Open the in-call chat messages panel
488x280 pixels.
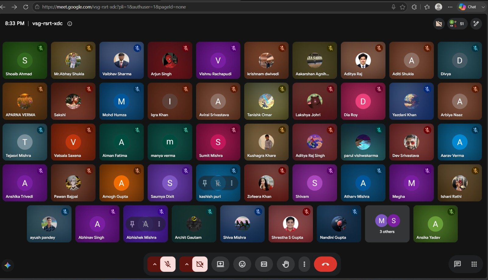(x=457, y=264)
